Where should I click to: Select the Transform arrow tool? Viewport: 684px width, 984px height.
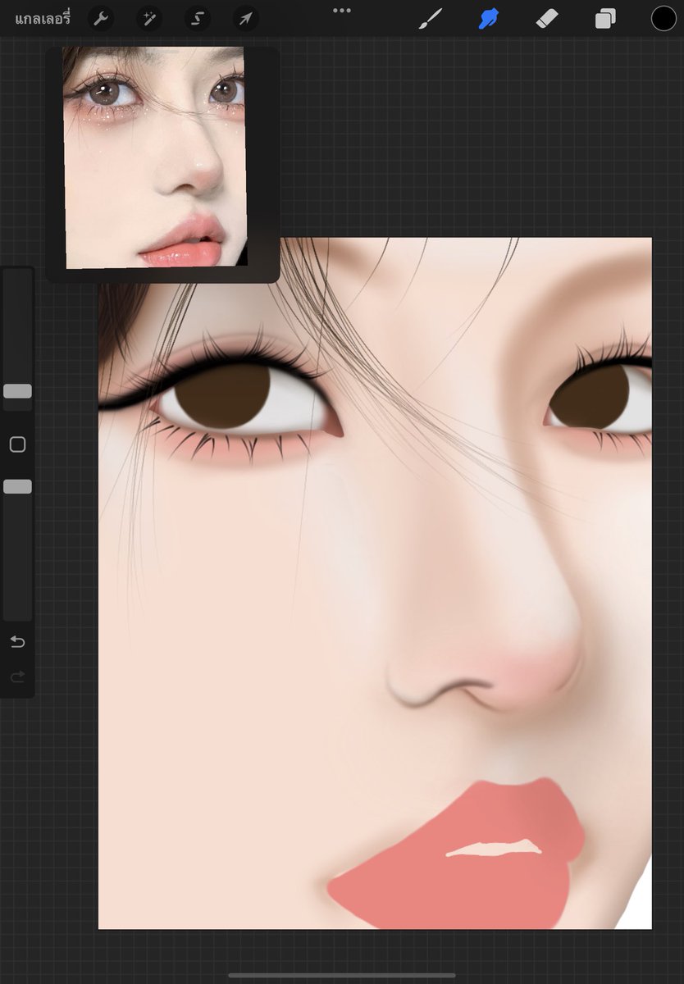pos(246,18)
